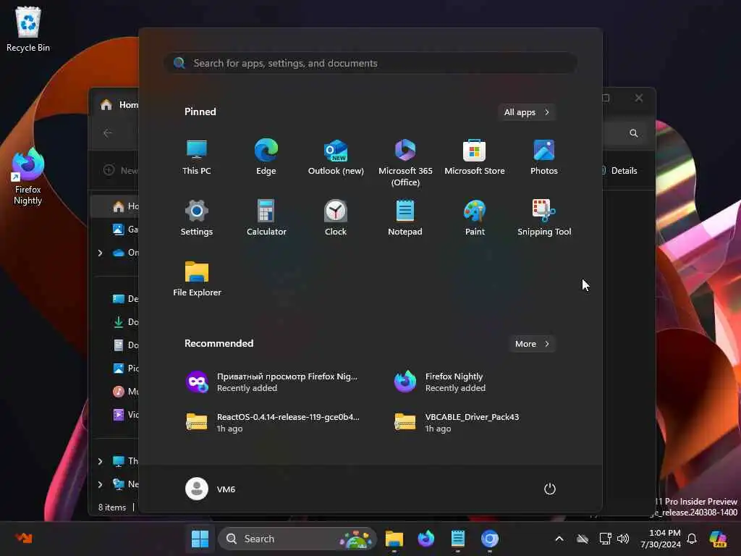Open Notepad from the taskbar

coord(457,539)
